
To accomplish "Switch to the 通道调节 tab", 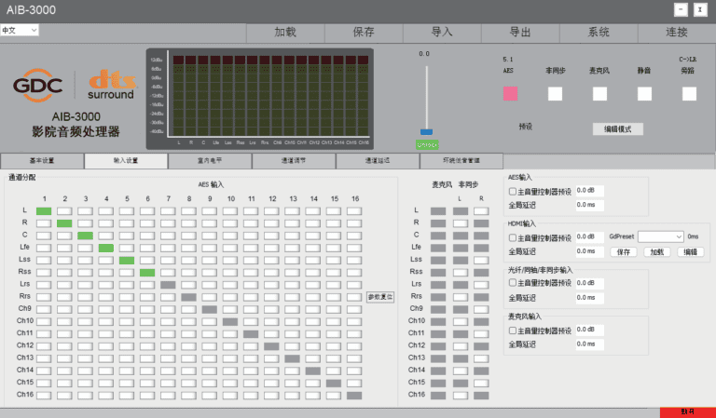I will [294, 161].
